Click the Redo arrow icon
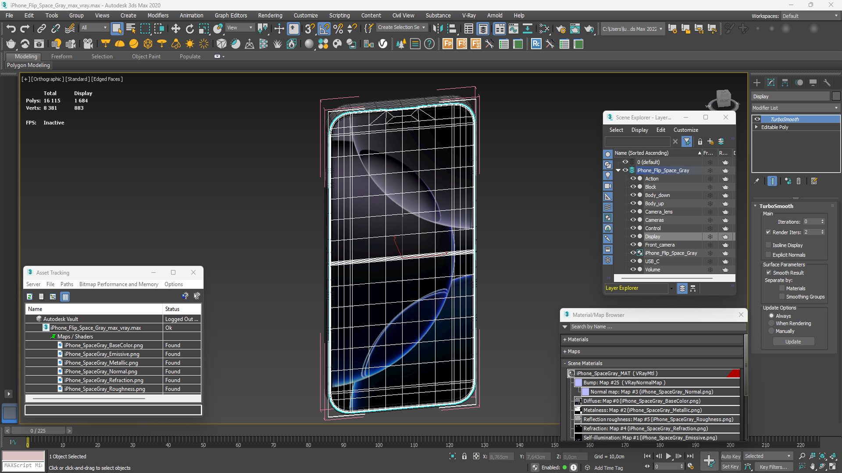The width and height of the screenshot is (842, 473). [25, 29]
